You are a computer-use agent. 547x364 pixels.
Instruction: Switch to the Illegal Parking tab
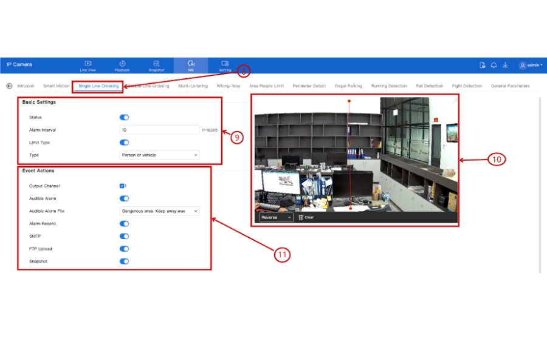pyautogui.click(x=348, y=86)
